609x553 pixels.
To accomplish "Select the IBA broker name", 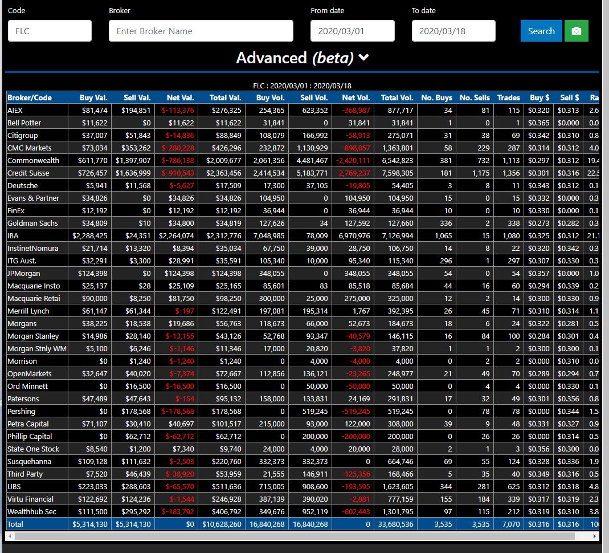I will [x=13, y=236].
